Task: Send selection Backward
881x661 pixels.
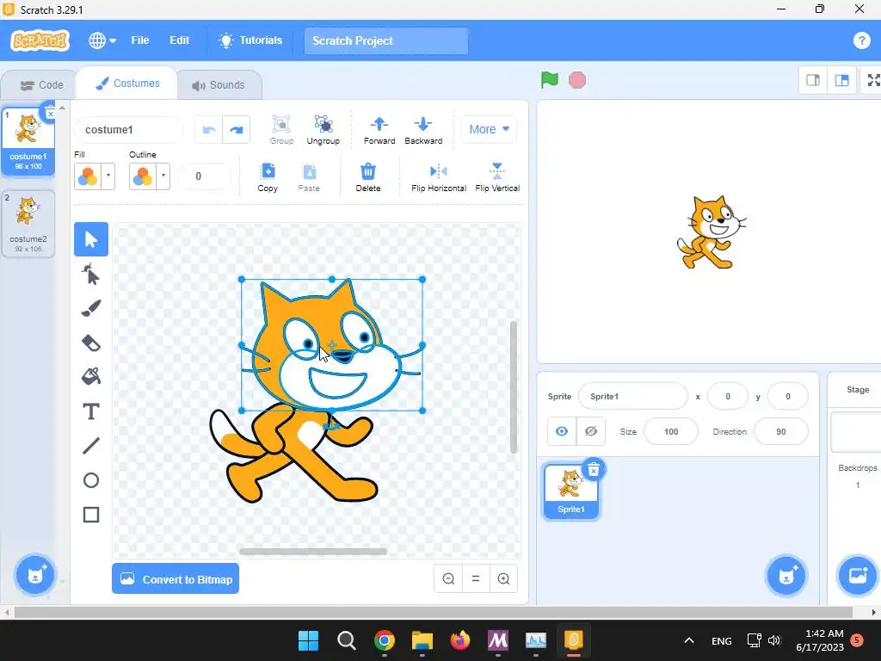Action: (x=423, y=131)
